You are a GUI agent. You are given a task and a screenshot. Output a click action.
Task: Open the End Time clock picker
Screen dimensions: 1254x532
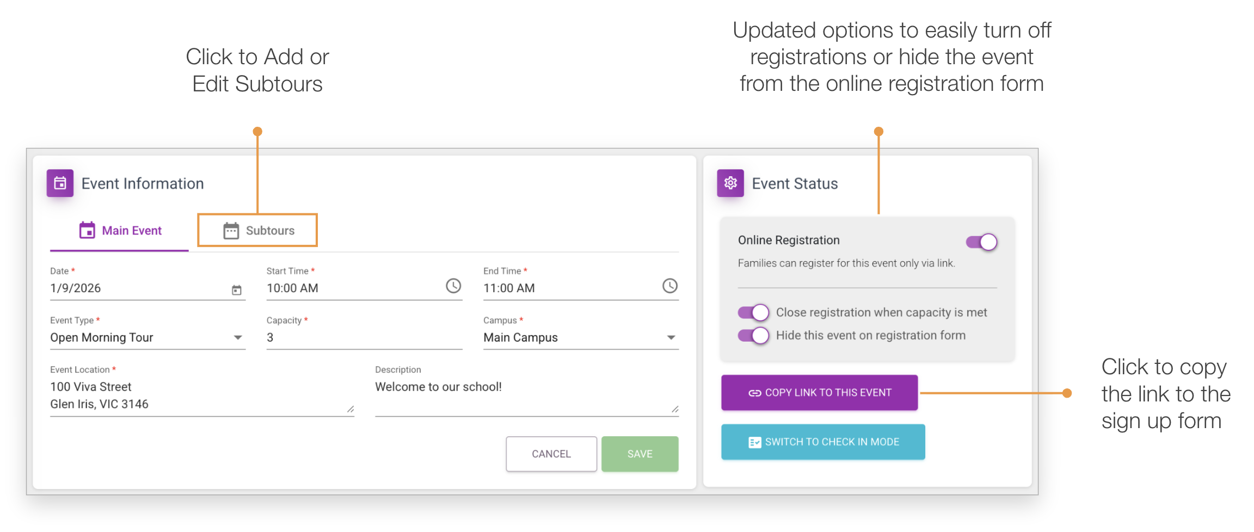tap(670, 286)
